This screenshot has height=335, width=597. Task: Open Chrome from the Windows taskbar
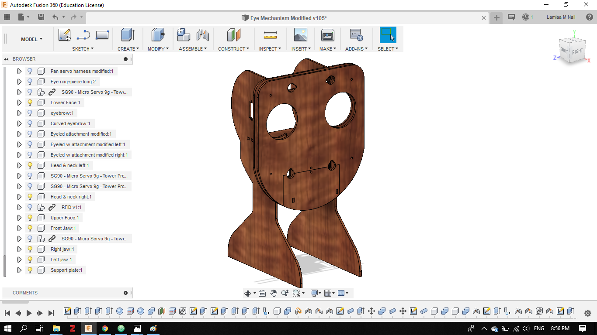[x=105, y=328]
